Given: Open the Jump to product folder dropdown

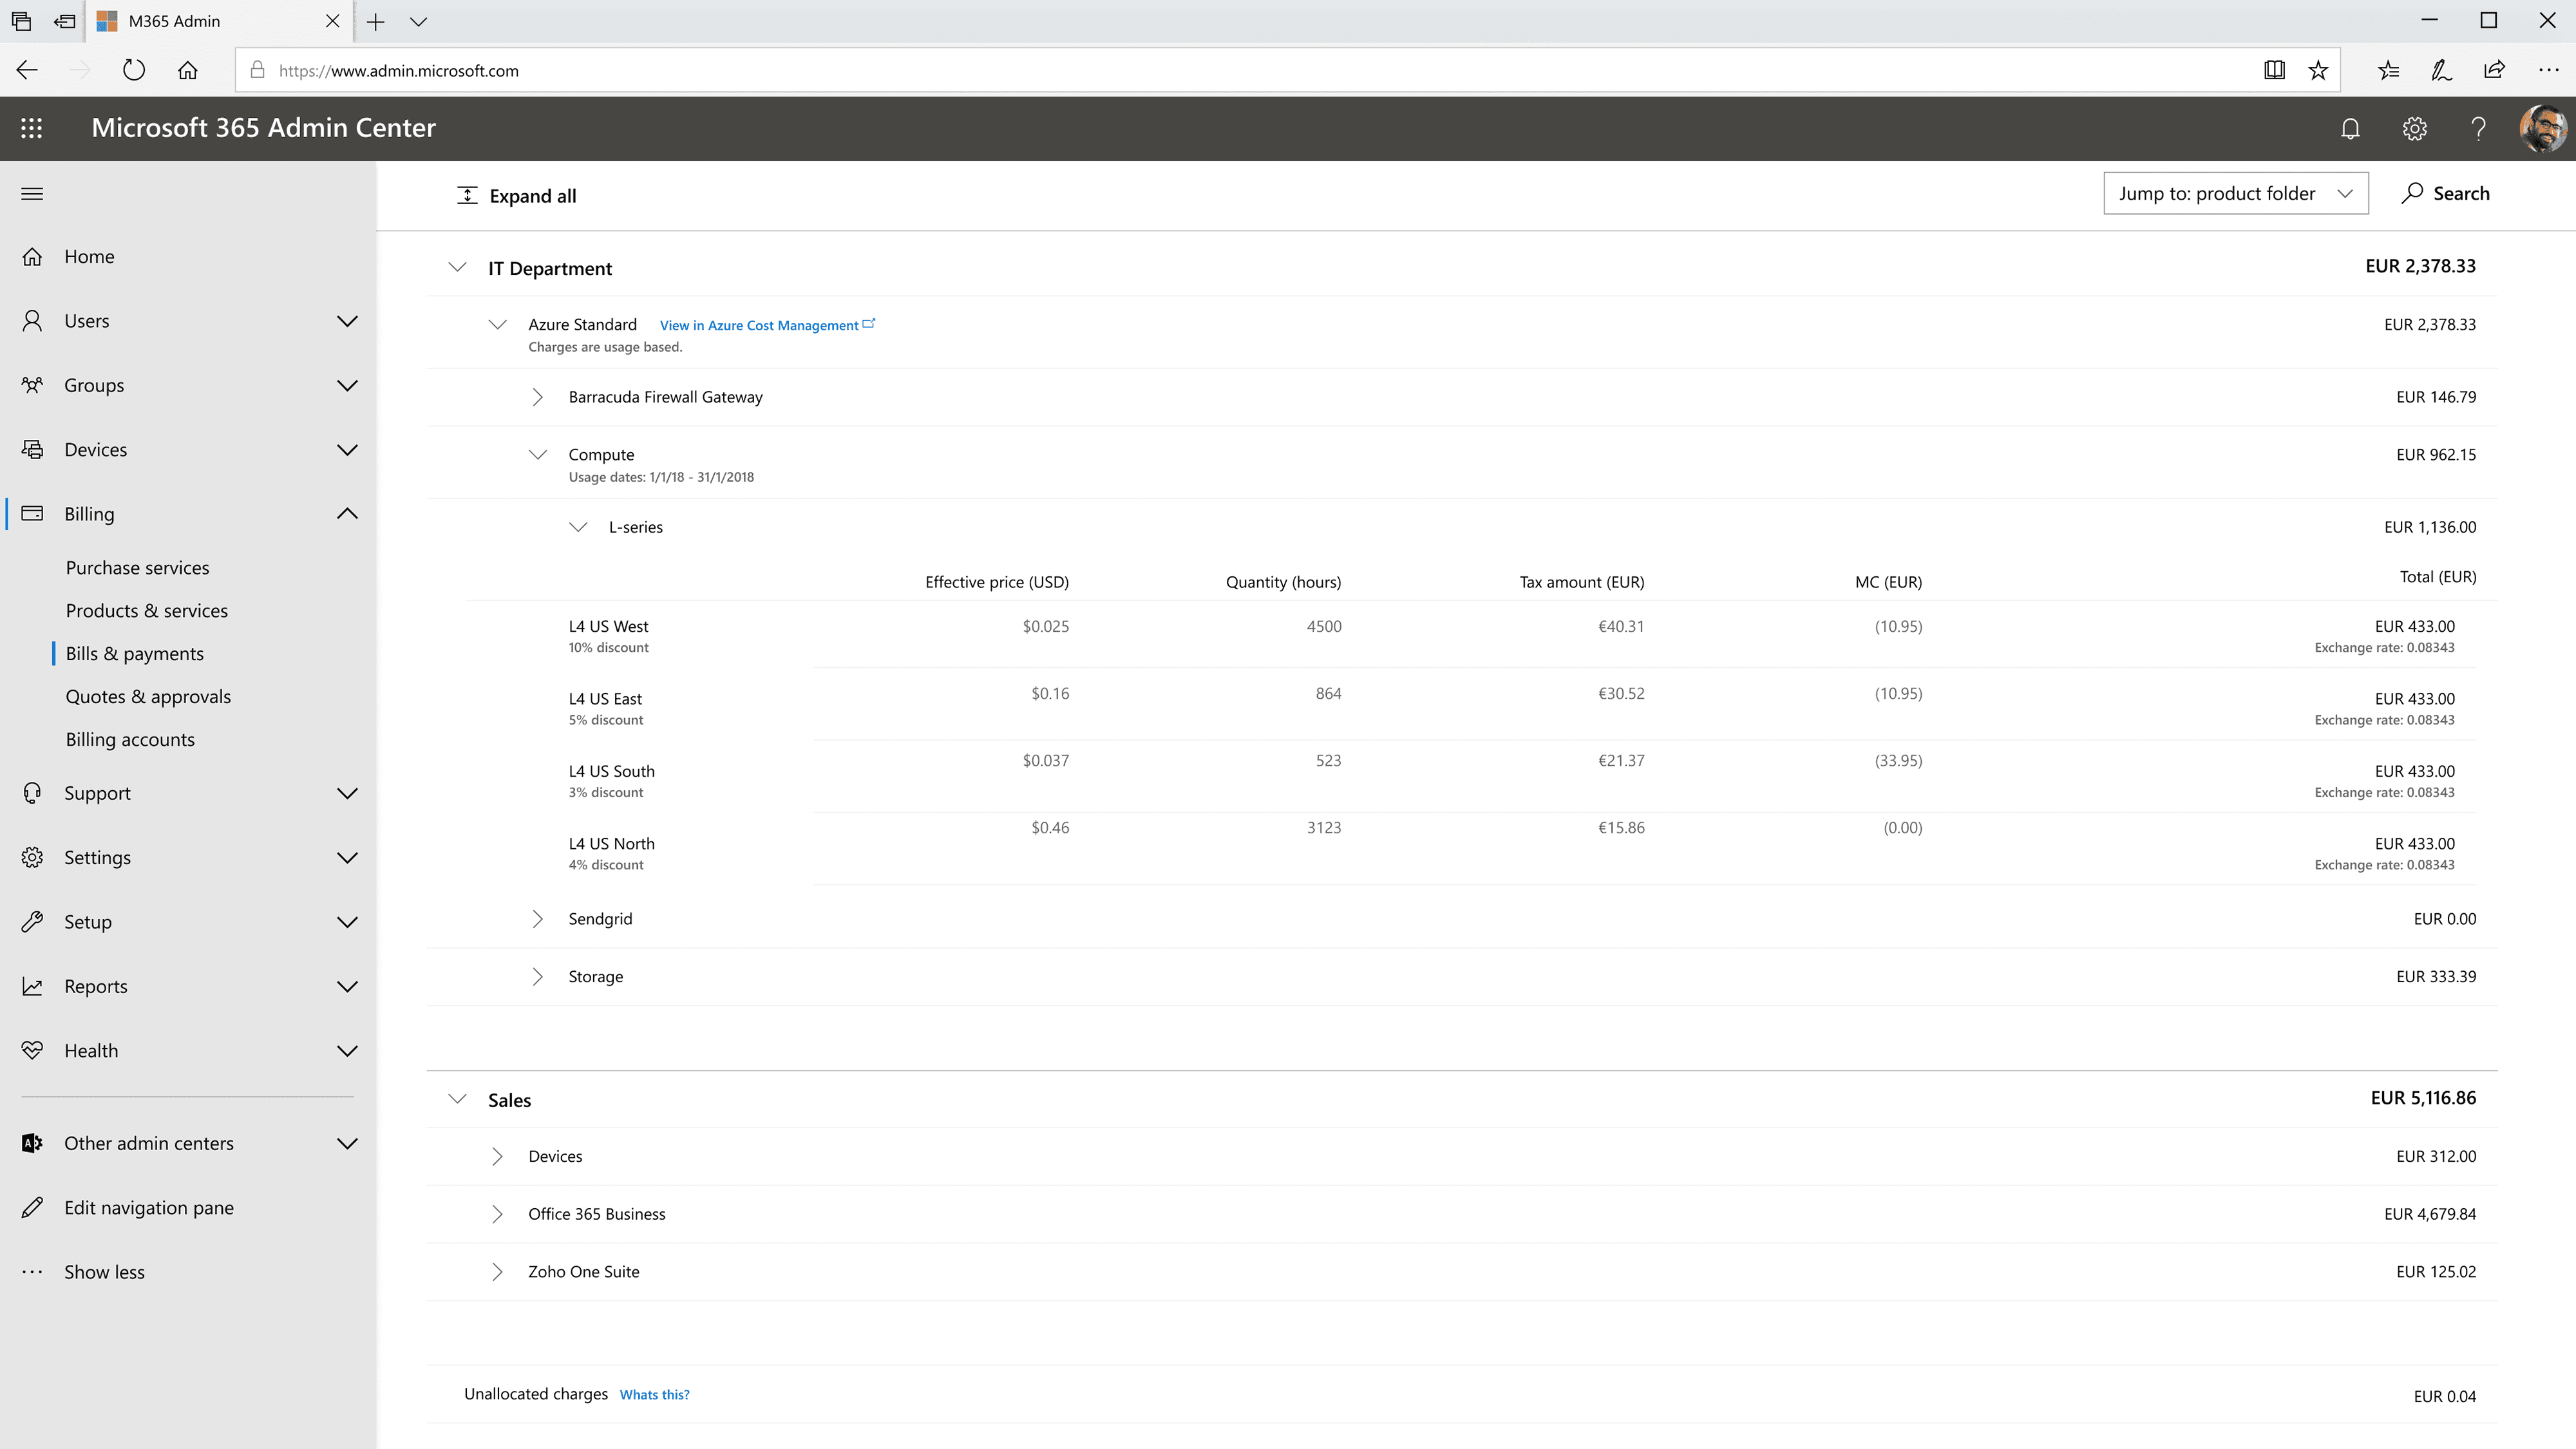Looking at the screenshot, I should point(2236,193).
